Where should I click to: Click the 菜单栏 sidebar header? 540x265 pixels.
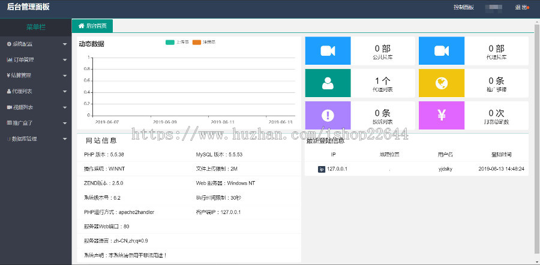(x=36, y=27)
